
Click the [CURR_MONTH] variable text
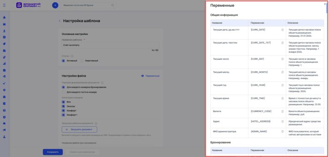[x=259, y=72]
